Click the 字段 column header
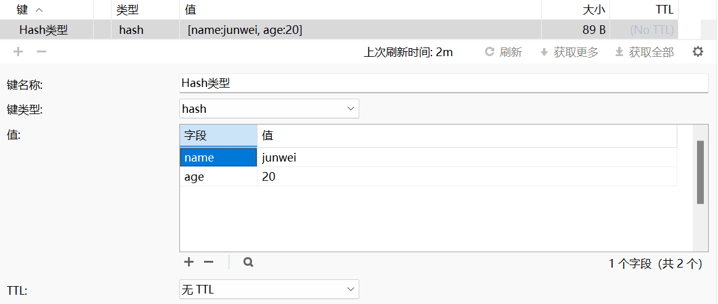 pos(218,136)
